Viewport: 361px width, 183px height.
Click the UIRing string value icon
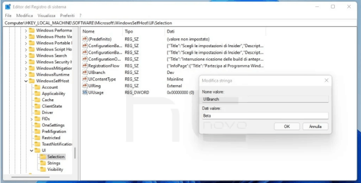85,86
